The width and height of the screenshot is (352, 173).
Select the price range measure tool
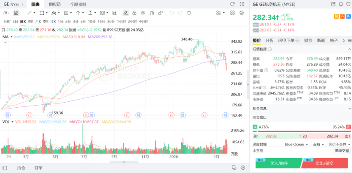tap(90, 13)
